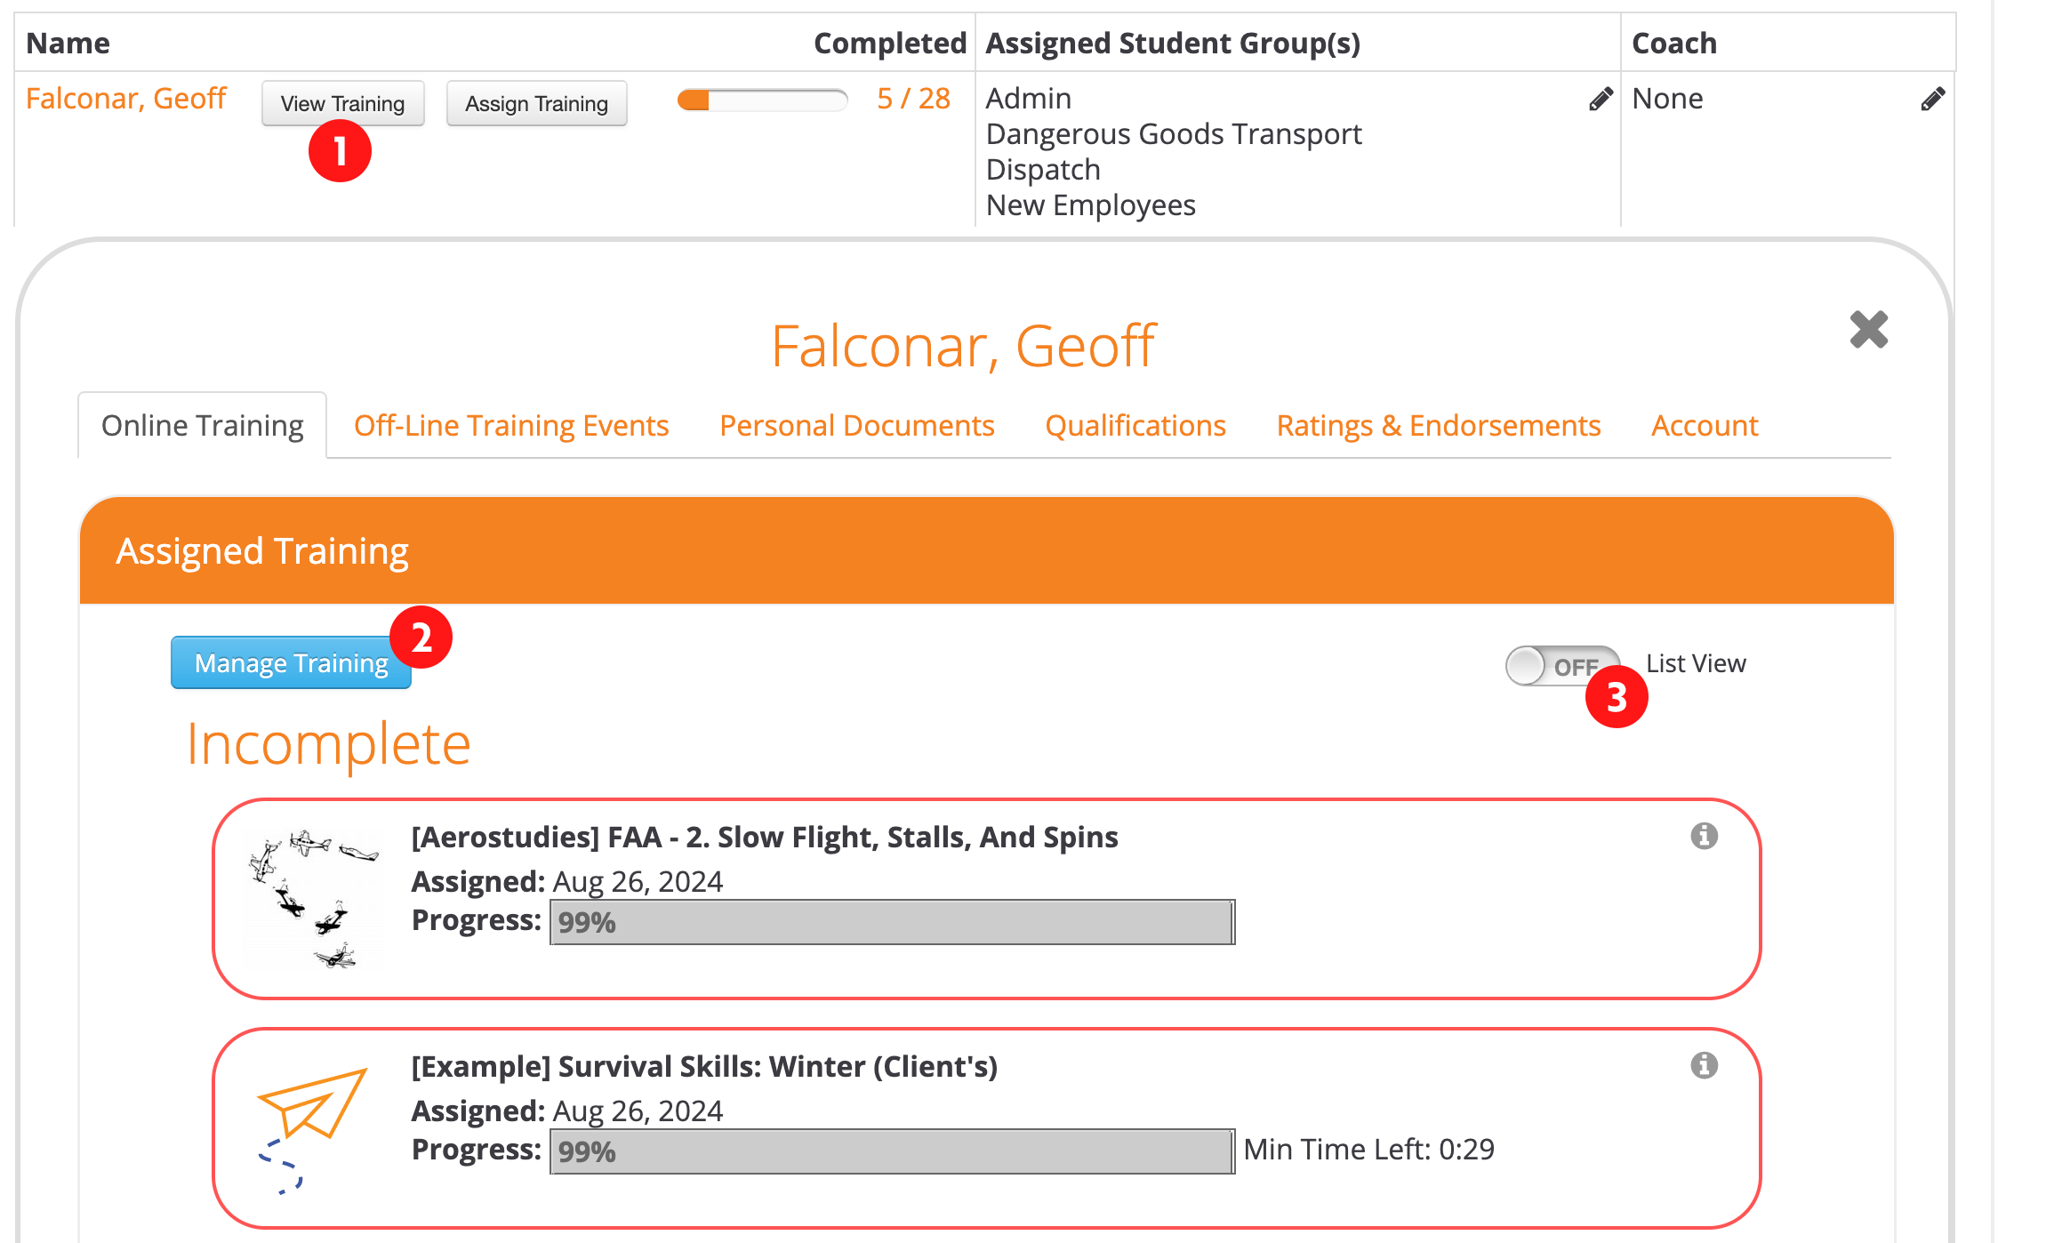Select the Online Training tab
This screenshot has width=2046, height=1243.
click(202, 426)
